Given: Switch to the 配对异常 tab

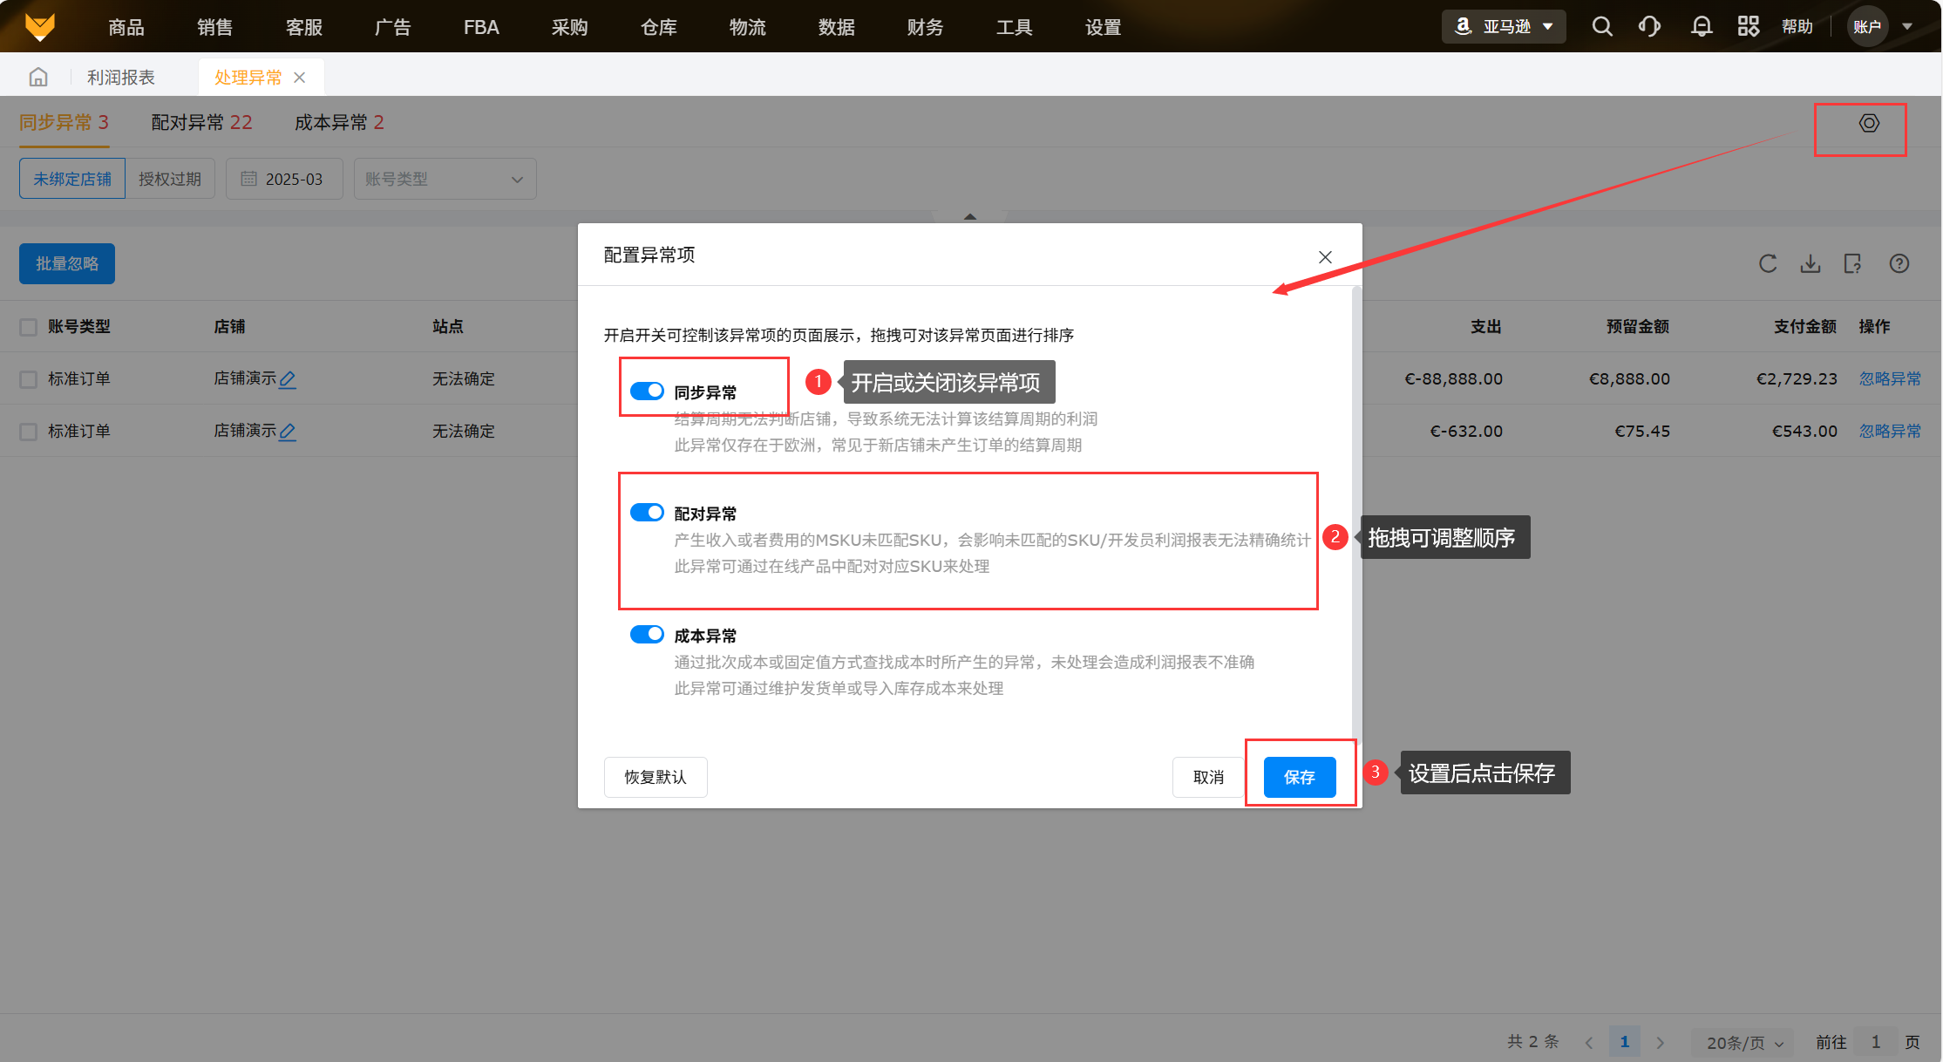Looking at the screenshot, I should point(201,123).
